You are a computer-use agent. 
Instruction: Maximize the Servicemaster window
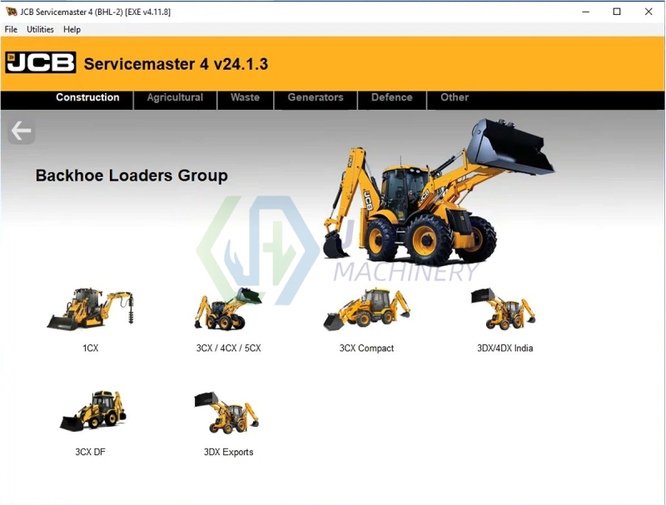pos(617,12)
